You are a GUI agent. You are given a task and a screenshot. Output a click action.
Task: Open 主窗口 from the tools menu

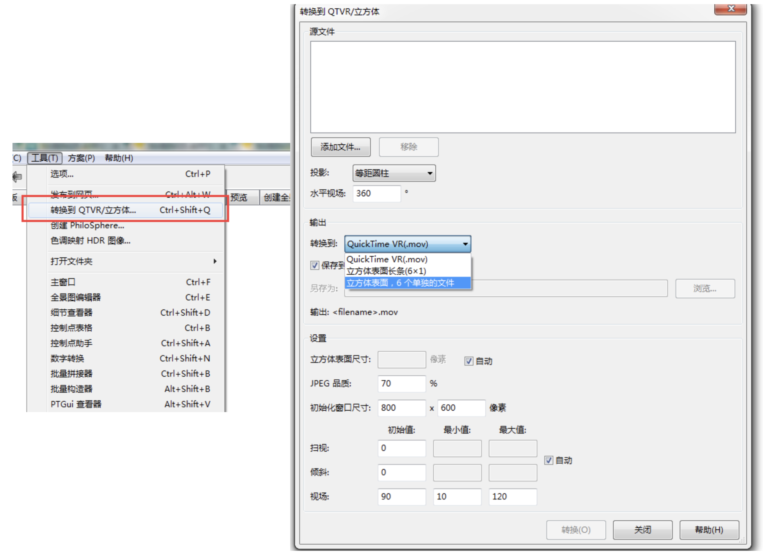tap(126, 282)
